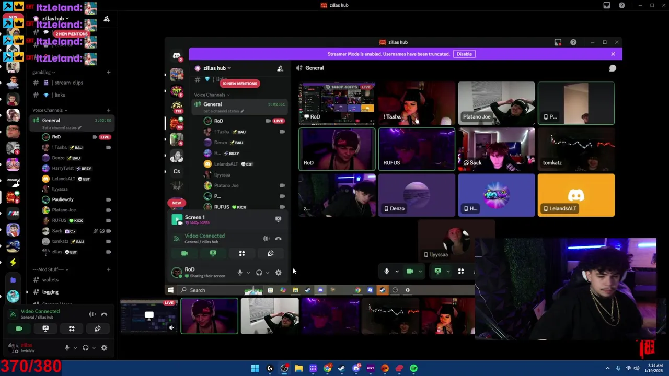Expand microphone options arrow in outer user panel

75,348
